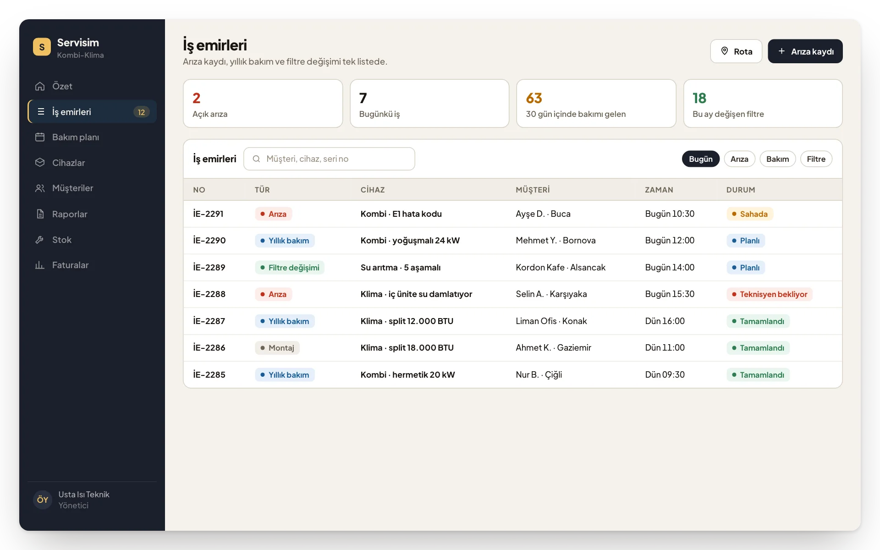Viewport: 880px width, 550px height.
Task: Click the plus icon in Arıza kaydı
Action: click(x=782, y=51)
